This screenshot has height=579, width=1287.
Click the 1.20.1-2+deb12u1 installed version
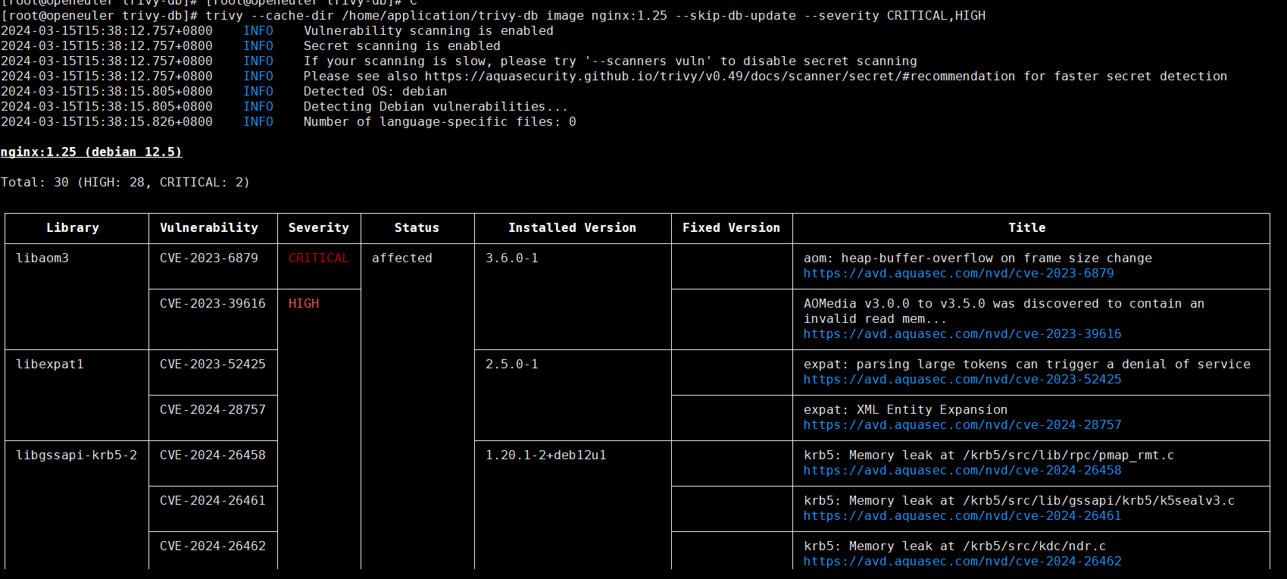pyautogui.click(x=545, y=455)
